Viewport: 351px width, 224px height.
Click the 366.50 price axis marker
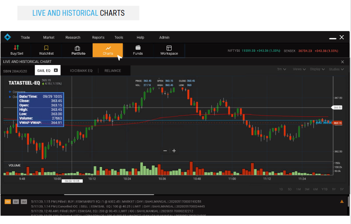pyautogui.click(x=337, y=108)
